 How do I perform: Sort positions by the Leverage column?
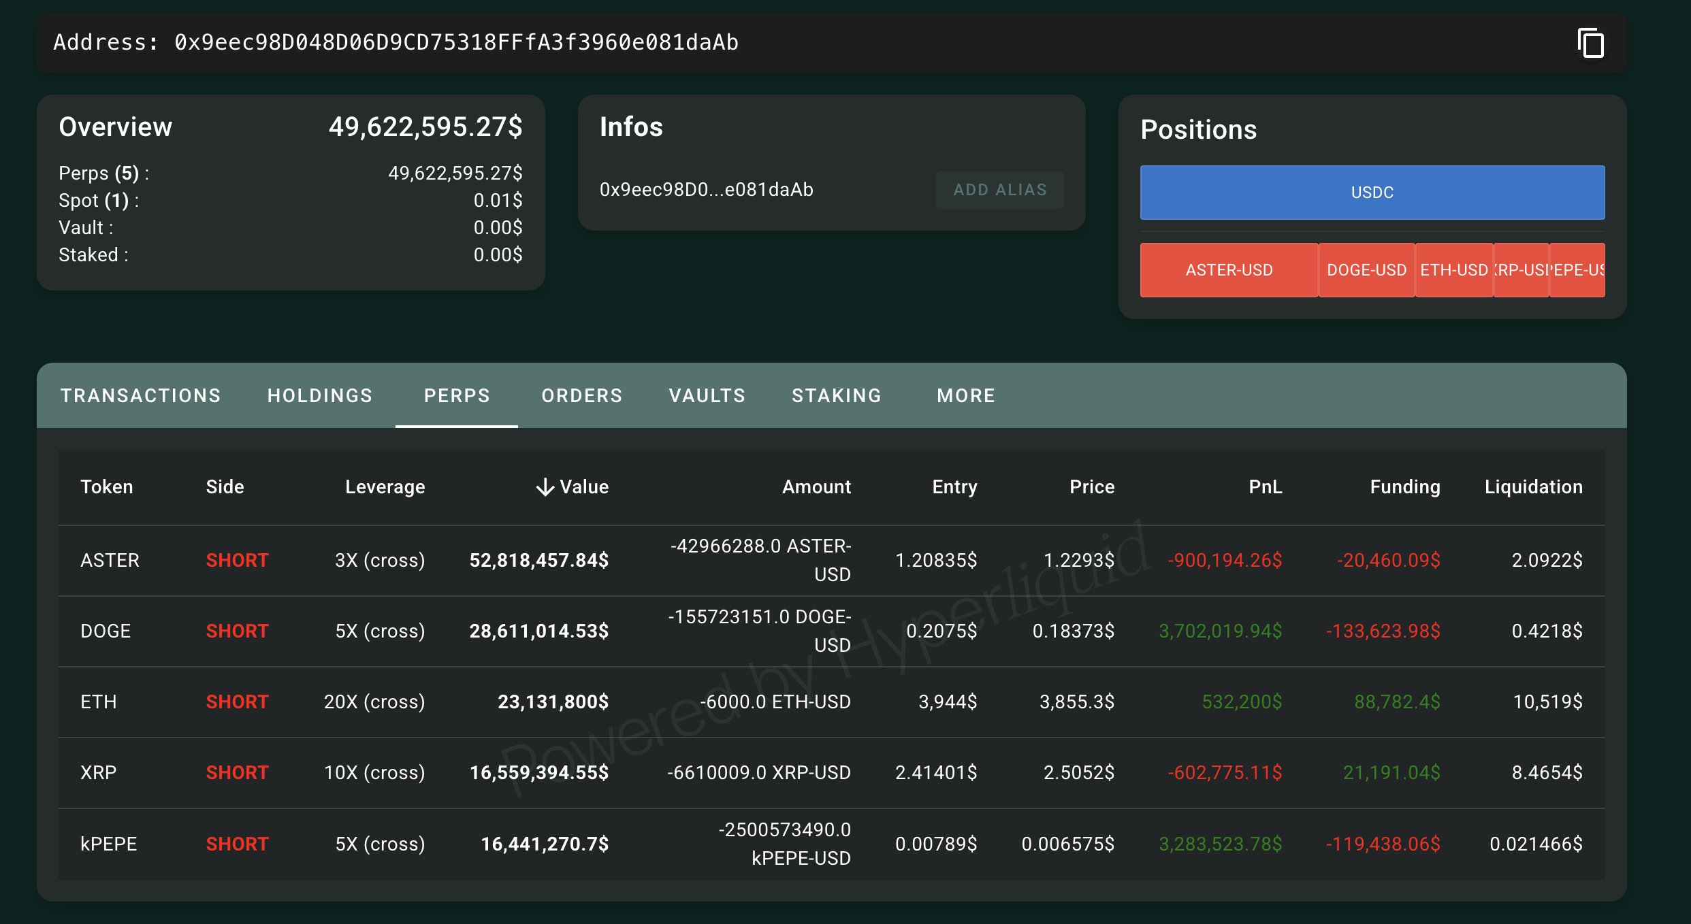[385, 486]
